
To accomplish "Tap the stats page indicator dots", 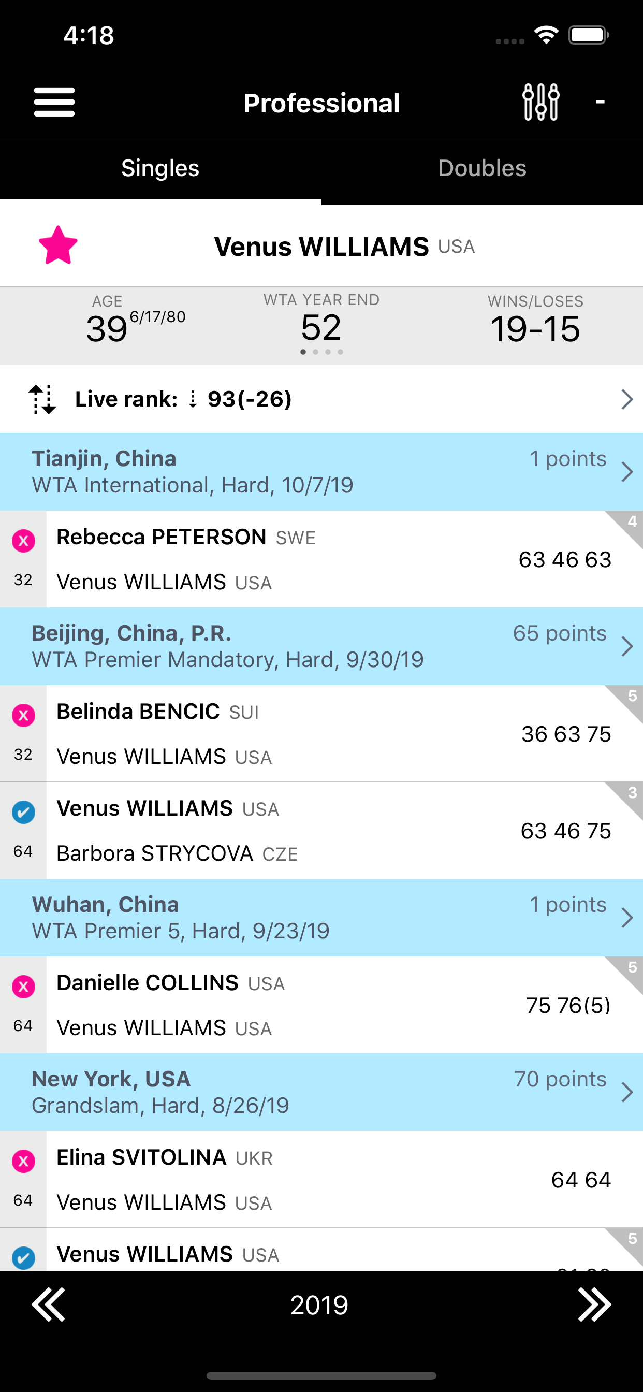I will click(321, 352).
